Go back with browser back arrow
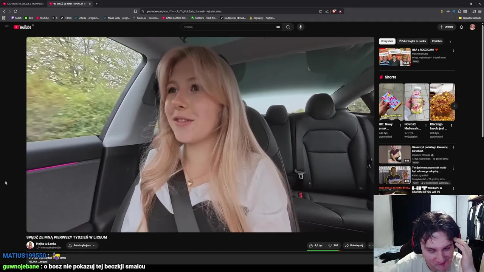 pos(4,11)
